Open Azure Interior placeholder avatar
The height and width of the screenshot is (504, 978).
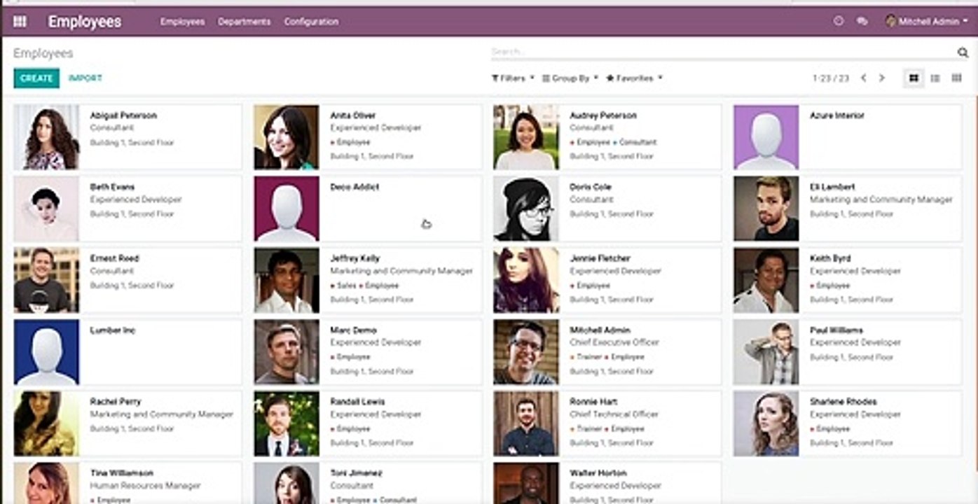tap(766, 137)
